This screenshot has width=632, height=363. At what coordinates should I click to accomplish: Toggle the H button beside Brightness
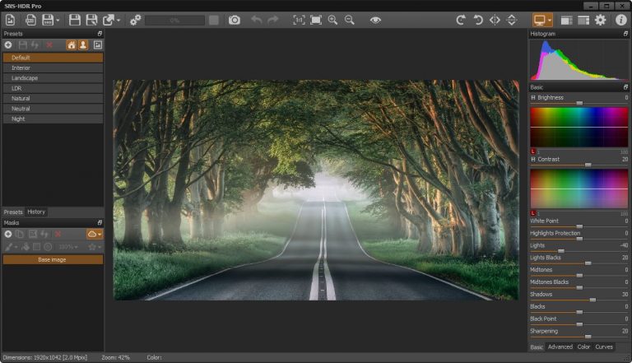533,98
